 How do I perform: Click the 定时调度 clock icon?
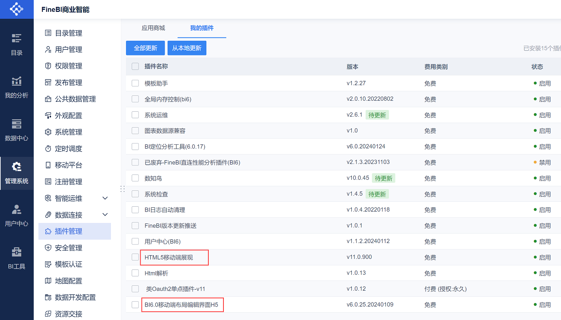[x=48, y=148]
